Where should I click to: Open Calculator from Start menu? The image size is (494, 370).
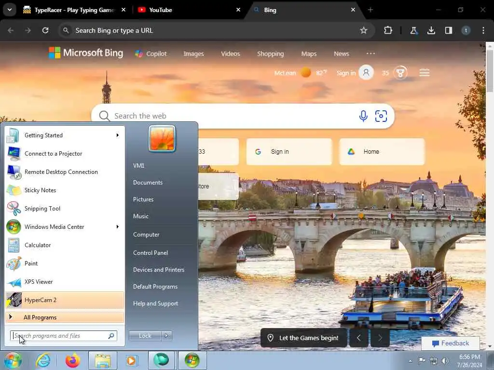click(x=65, y=245)
